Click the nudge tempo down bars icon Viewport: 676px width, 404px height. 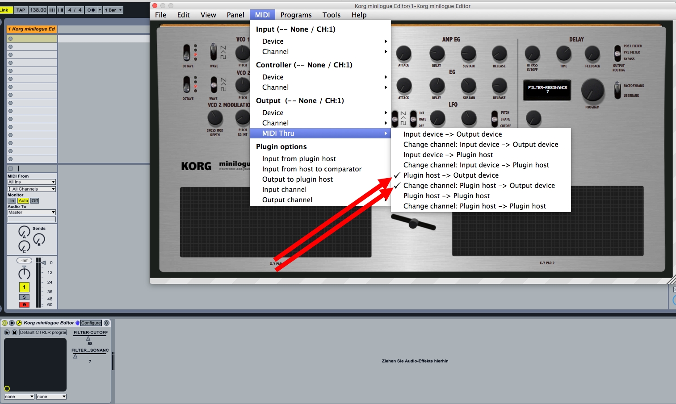52,10
